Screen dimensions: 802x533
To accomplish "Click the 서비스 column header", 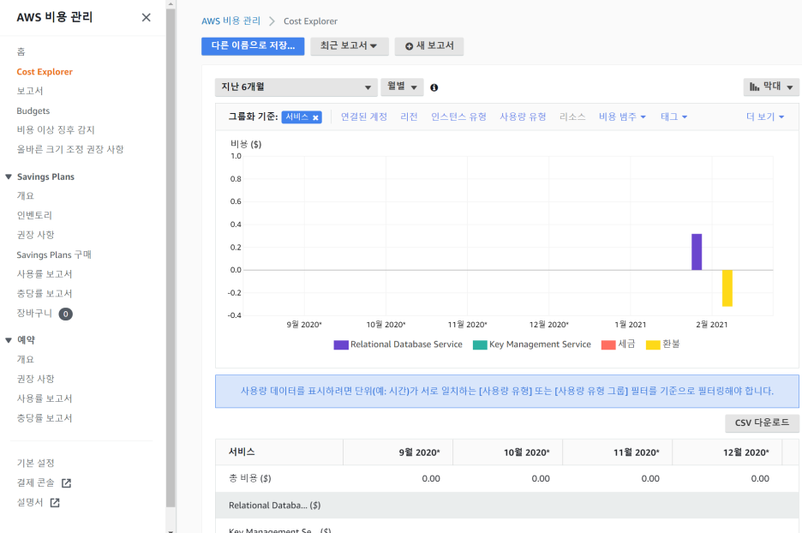I will click(279, 452).
